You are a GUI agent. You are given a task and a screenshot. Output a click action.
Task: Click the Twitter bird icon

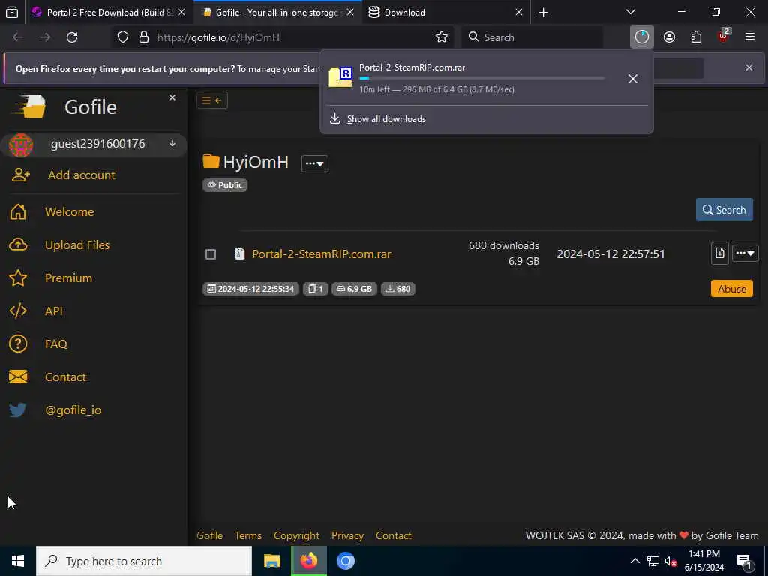18,409
